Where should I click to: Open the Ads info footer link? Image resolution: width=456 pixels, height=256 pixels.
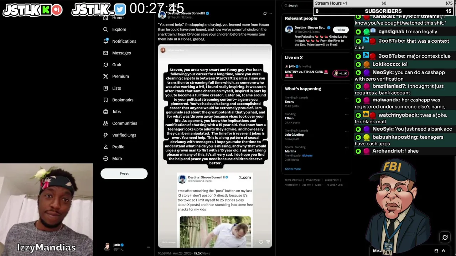point(306,185)
